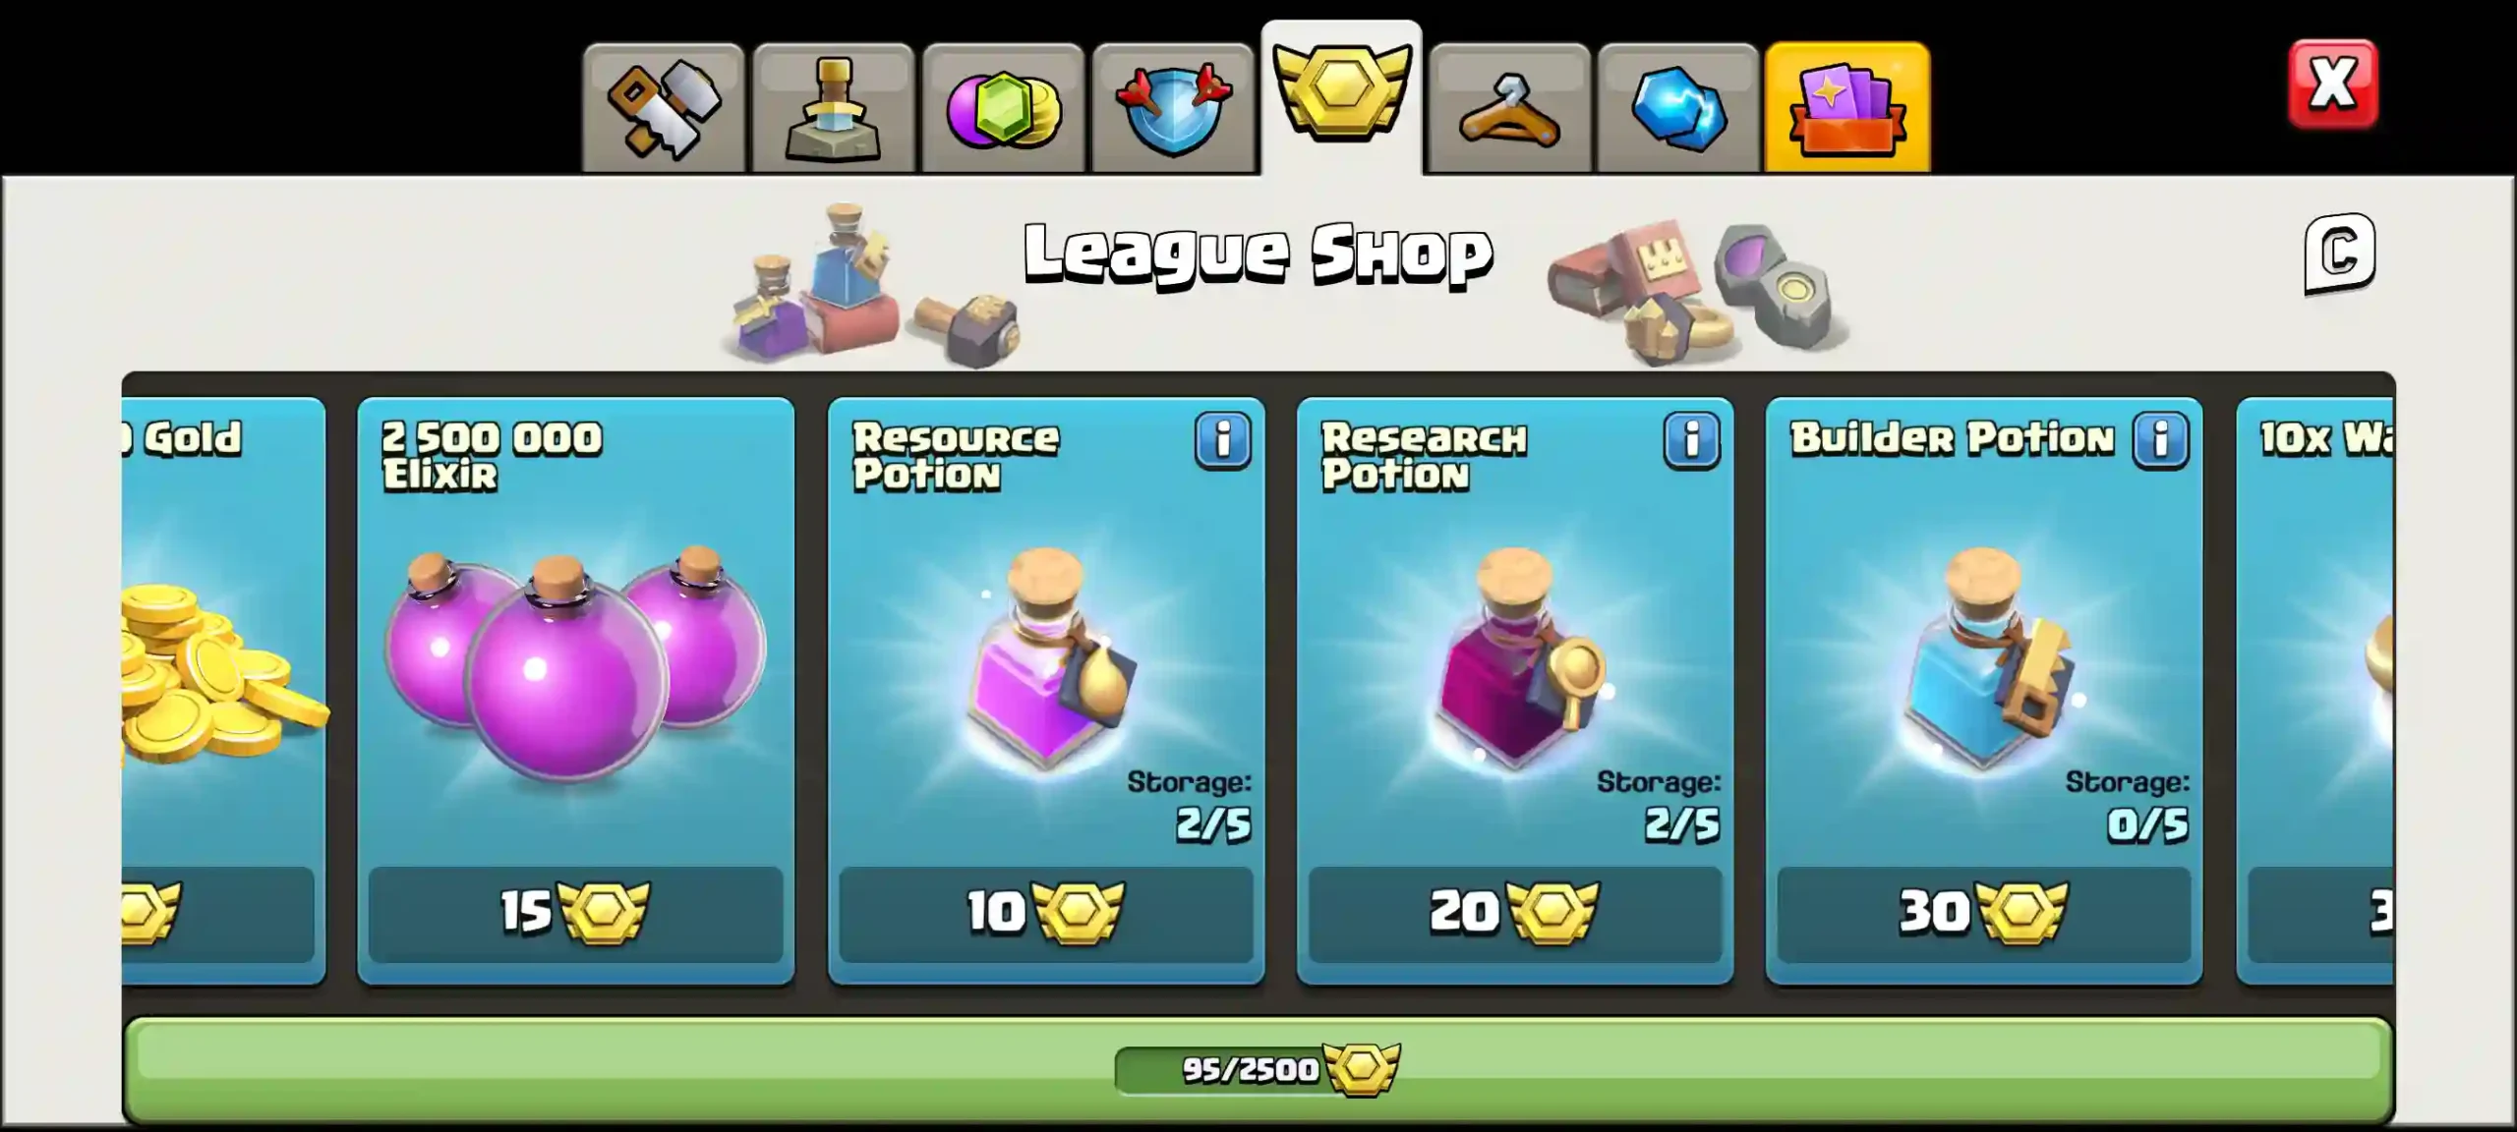This screenshot has height=1132, width=2517.
Task: Open the clothes hanger skins tab
Action: (x=1510, y=109)
